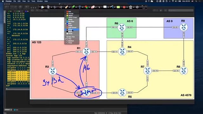This screenshot has width=203, height=114.
Task: Pick Light Brown pen color
Action: click(72, 28)
